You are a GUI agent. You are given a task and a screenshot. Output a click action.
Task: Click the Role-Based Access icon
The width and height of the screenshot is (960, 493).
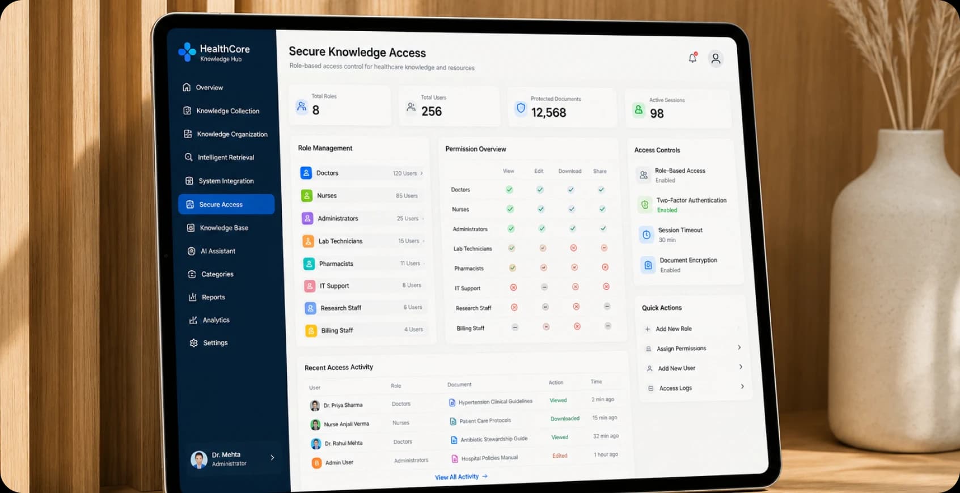(644, 175)
